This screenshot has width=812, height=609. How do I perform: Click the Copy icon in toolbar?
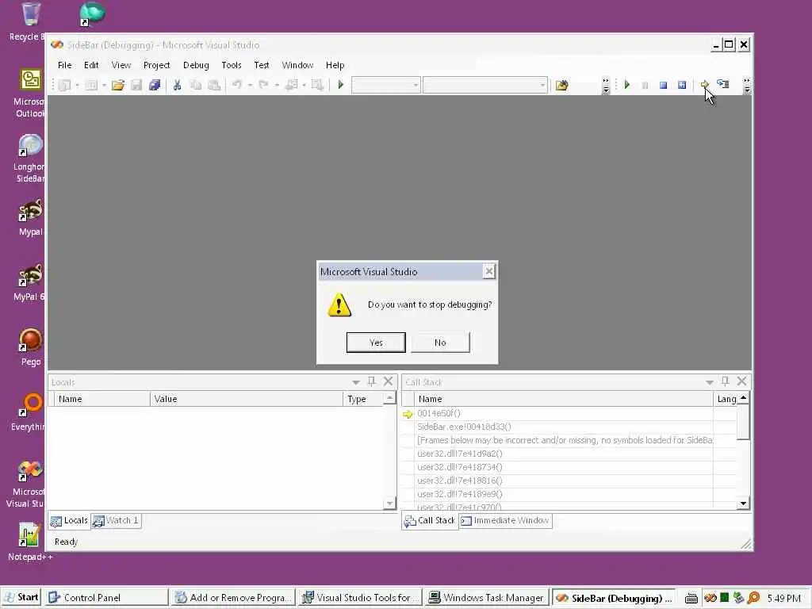(x=196, y=85)
